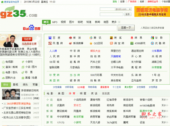Switch to the 军事 news tab
Image resolution: width=170 pixels, height=126 pixels.
click(35, 85)
